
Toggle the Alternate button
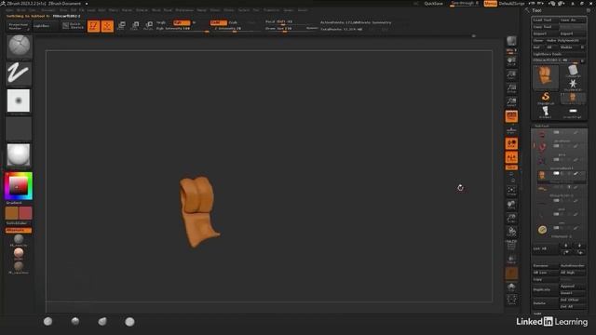[19, 230]
